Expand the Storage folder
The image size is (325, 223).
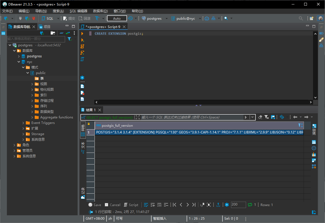(23, 134)
